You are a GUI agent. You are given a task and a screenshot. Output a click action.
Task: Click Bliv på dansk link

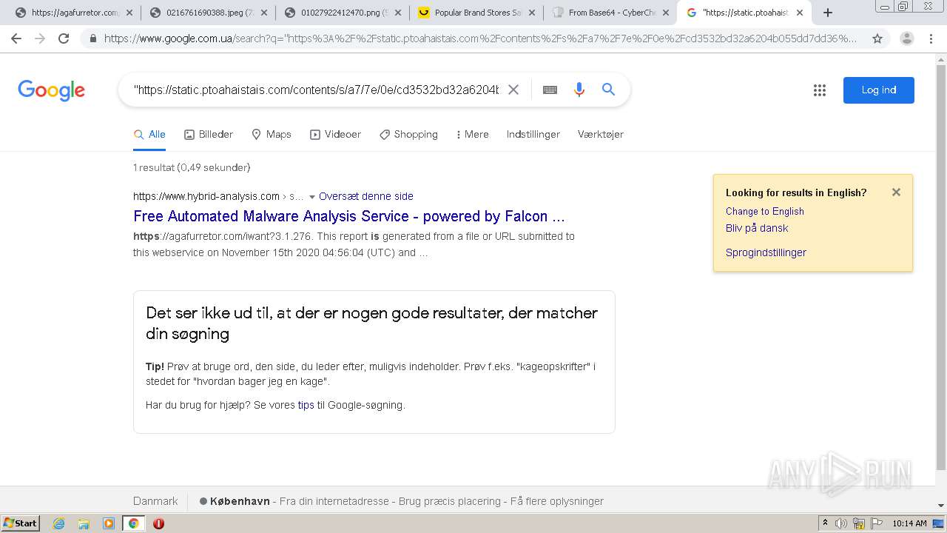(757, 228)
